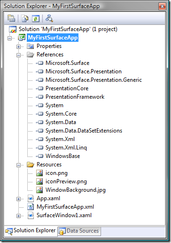
Task: Select Microsoft.Surface.Presentation.Generic reference
Action: point(93,80)
